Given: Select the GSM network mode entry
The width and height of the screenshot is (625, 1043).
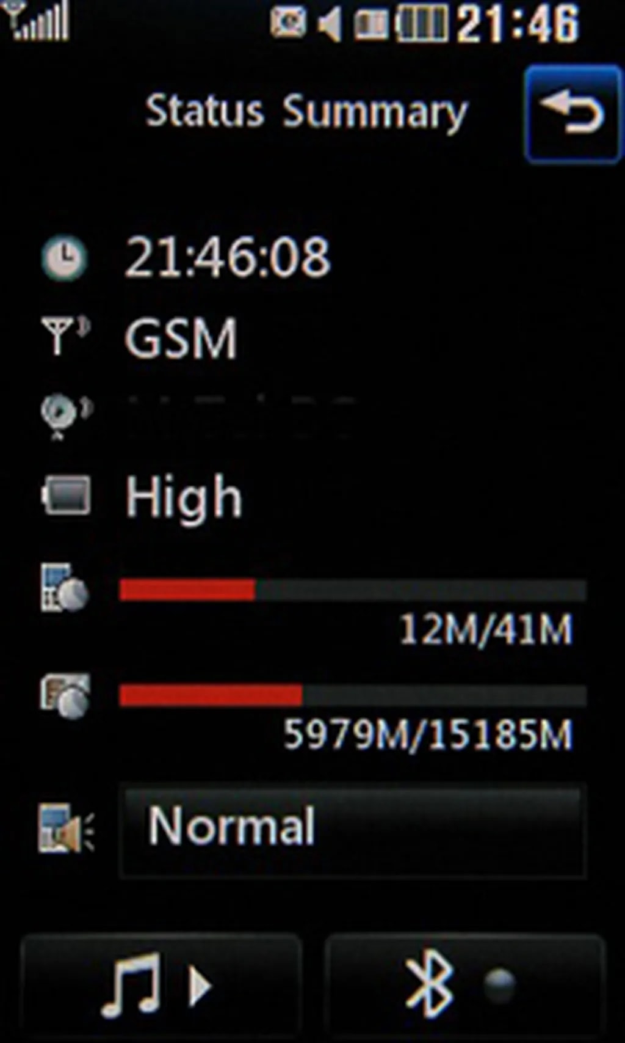Looking at the screenshot, I should pyautogui.click(x=181, y=337).
